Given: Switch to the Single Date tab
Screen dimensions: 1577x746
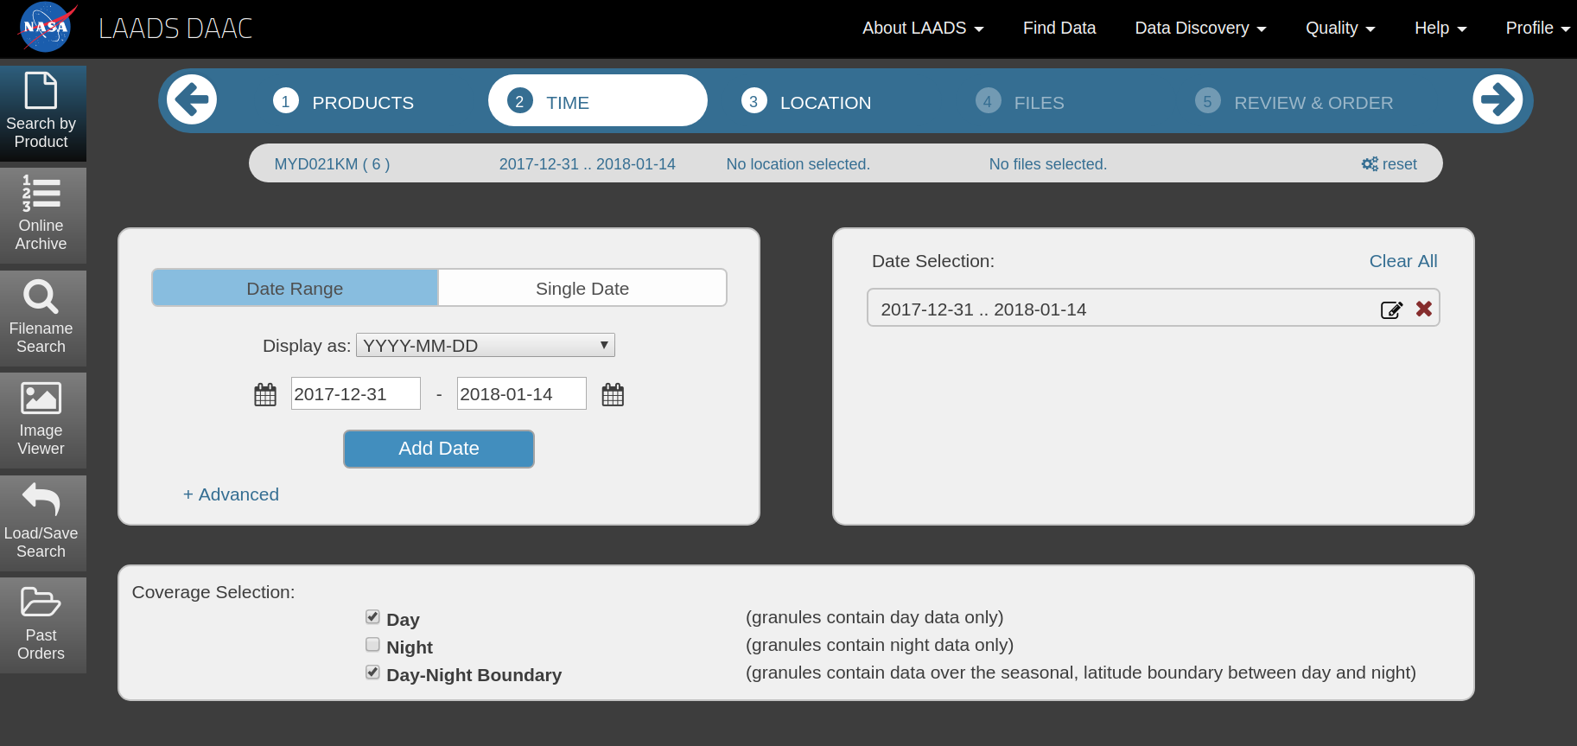Looking at the screenshot, I should pos(582,288).
